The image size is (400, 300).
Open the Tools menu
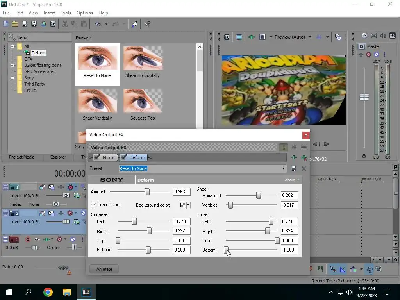point(66,13)
